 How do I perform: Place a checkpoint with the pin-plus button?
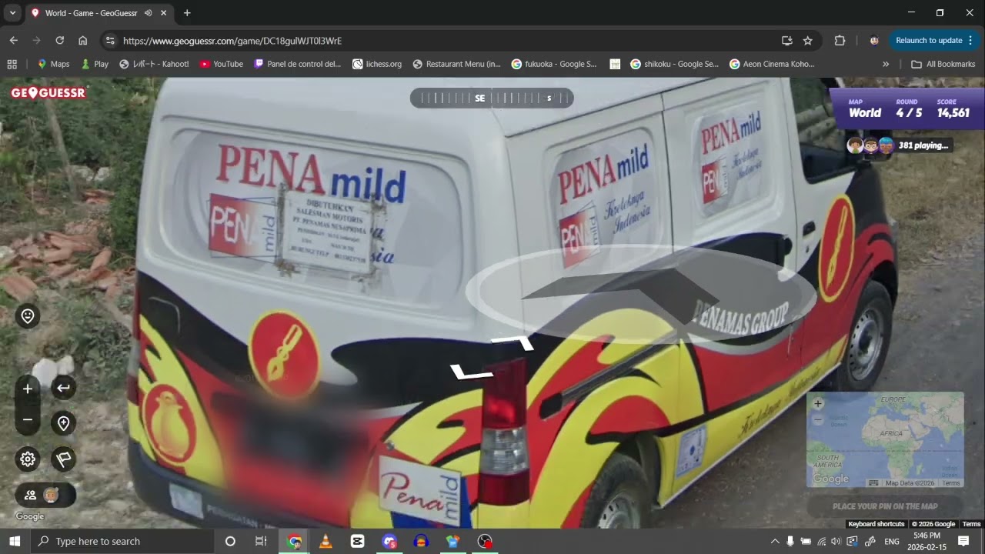click(x=63, y=422)
